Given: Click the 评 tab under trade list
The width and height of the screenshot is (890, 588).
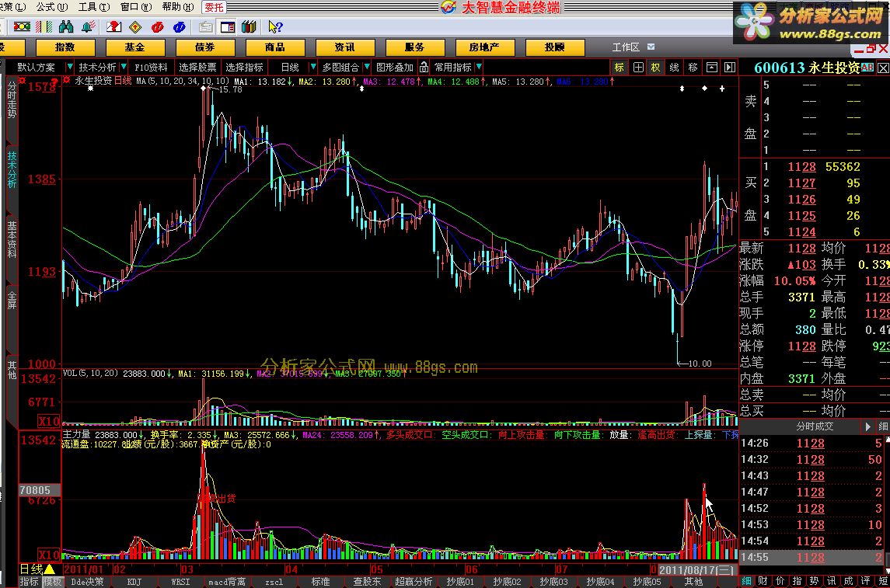Looking at the screenshot, I should (x=865, y=581).
